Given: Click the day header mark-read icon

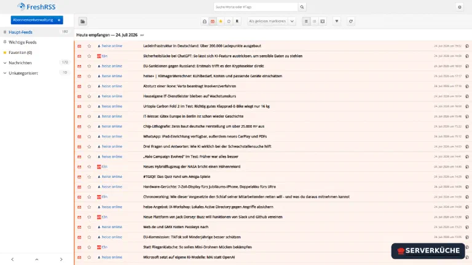Looking at the screenshot, I should (142, 35).
